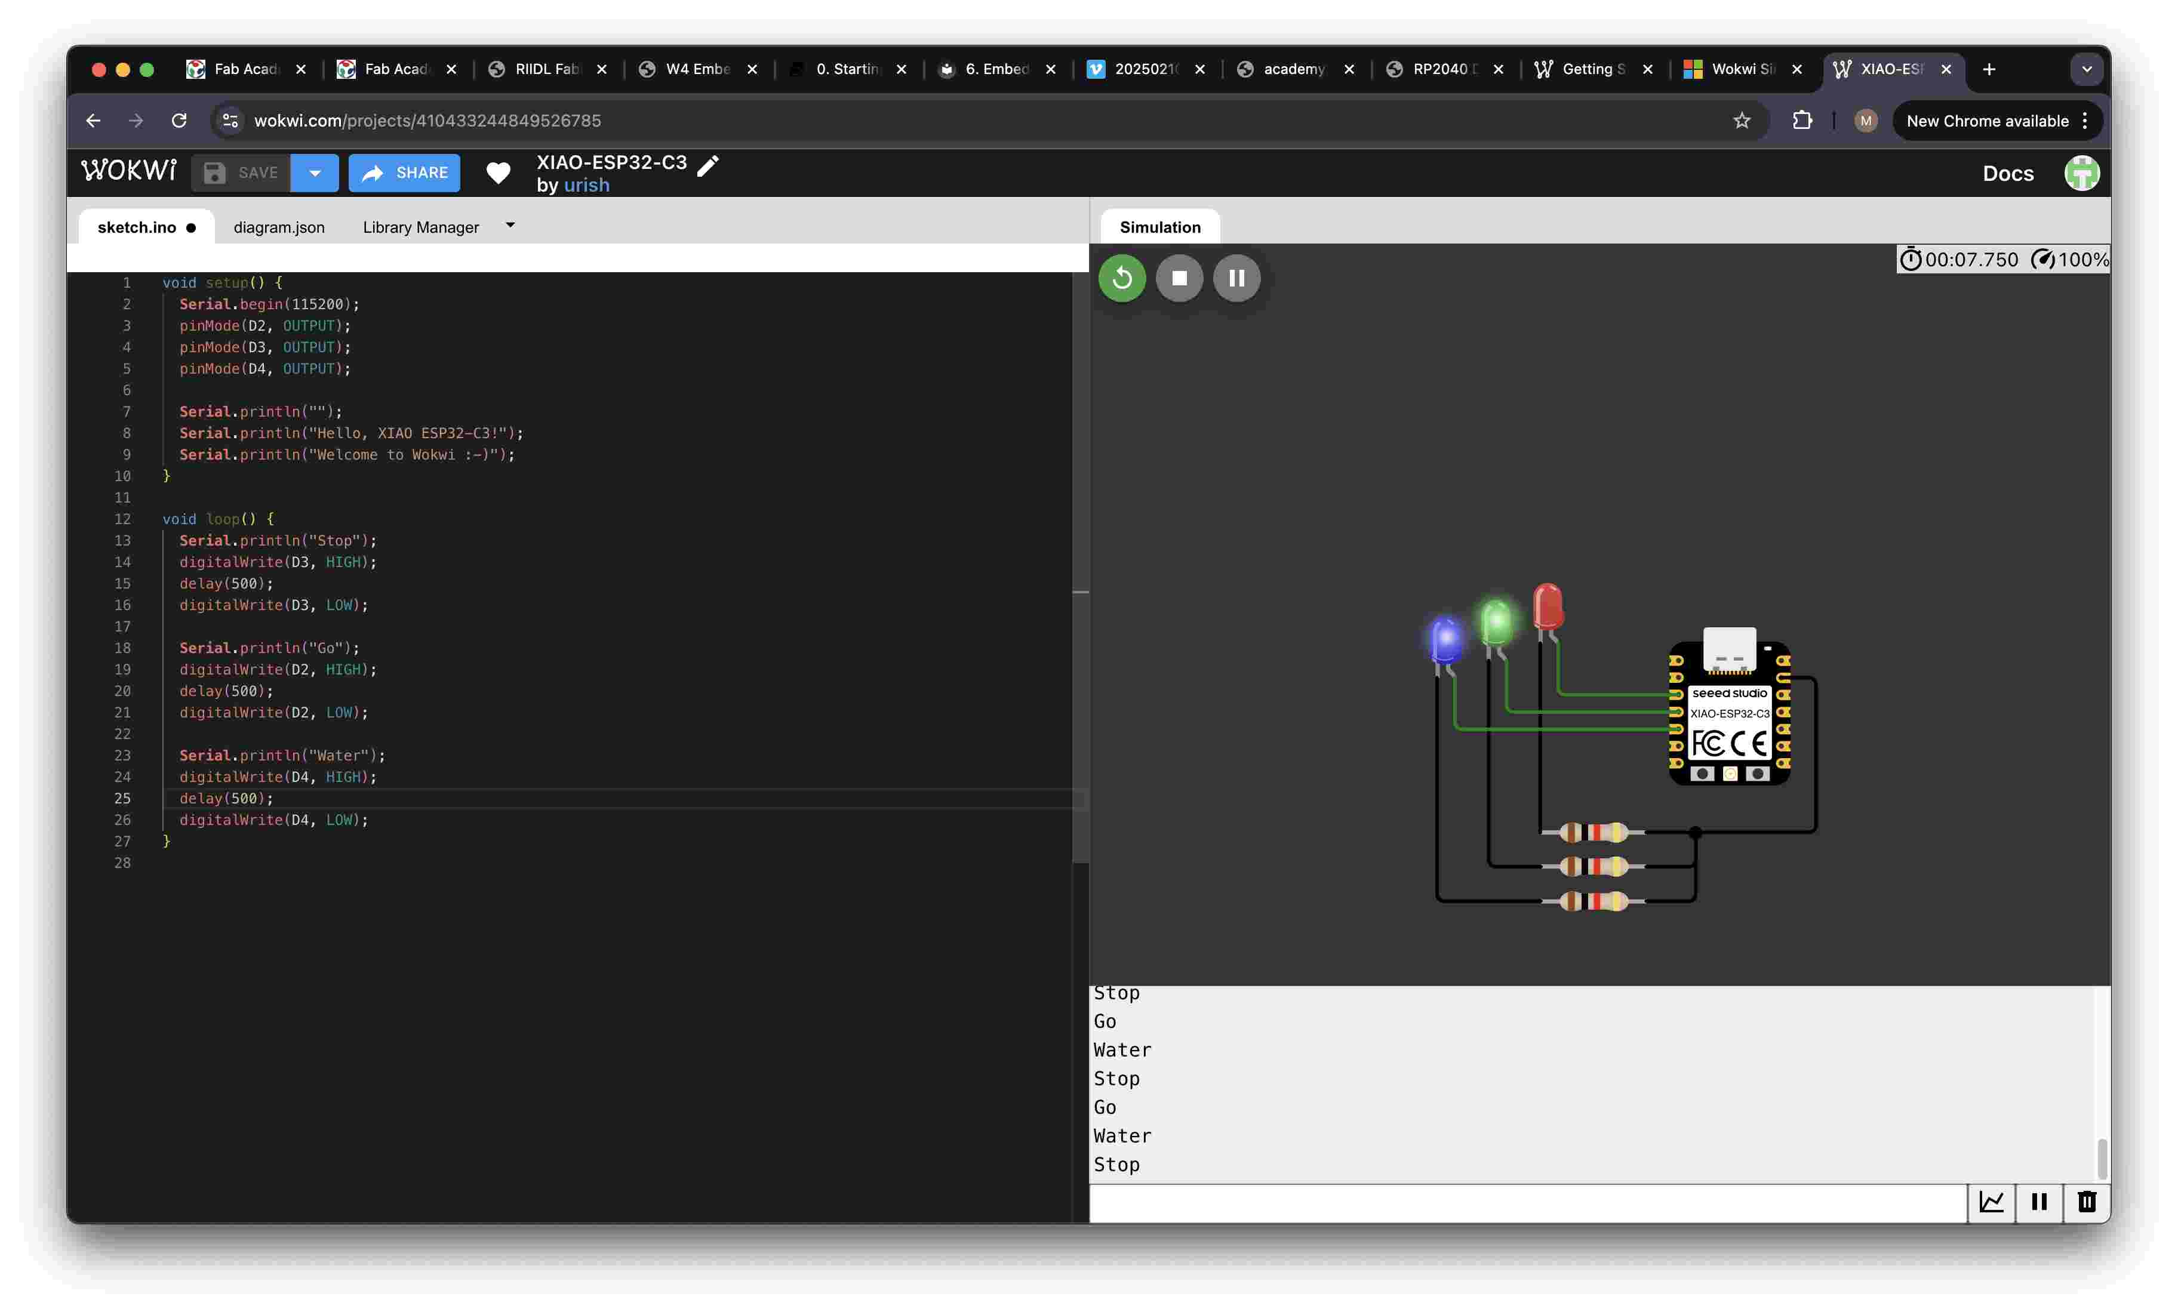Click line number 12 in the gutter

[x=122, y=519]
